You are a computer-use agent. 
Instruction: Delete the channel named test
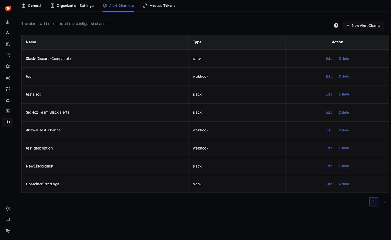(344, 77)
